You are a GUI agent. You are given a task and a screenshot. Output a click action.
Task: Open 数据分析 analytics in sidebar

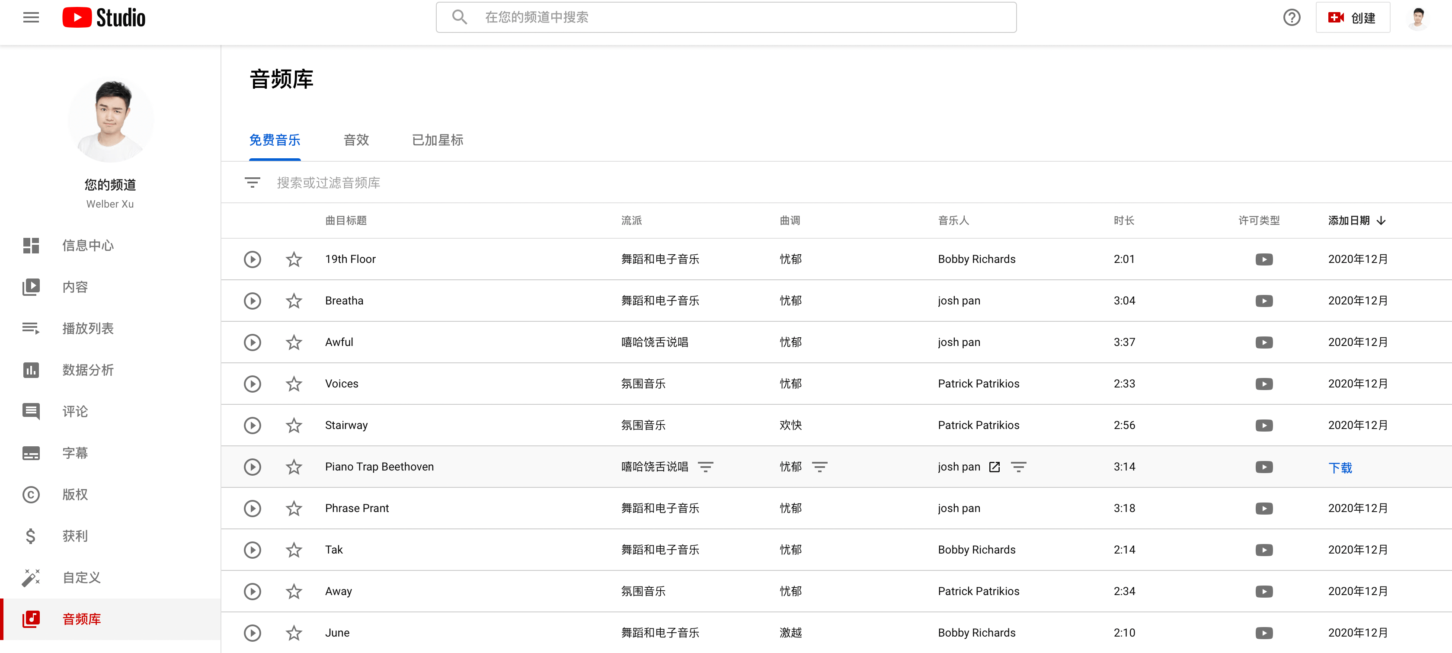(87, 370)
